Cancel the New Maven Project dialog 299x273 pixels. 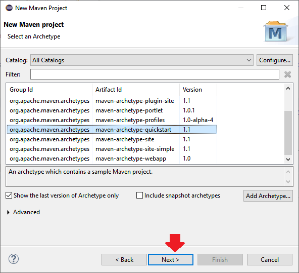click(x=270, y=260)
